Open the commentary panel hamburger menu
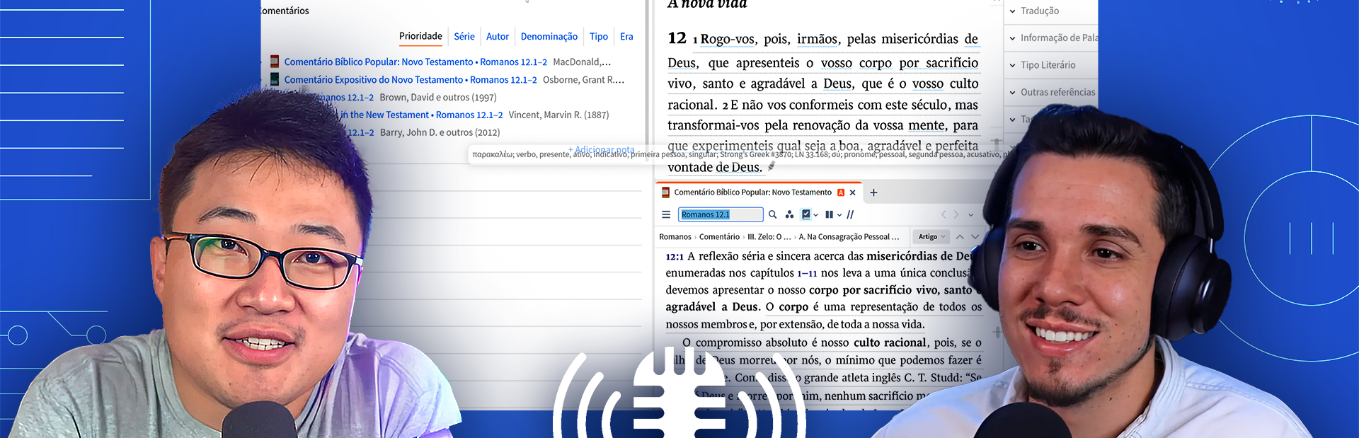Image resolution: width=1359 pixels, height=438 pixels. click(665, 214)
